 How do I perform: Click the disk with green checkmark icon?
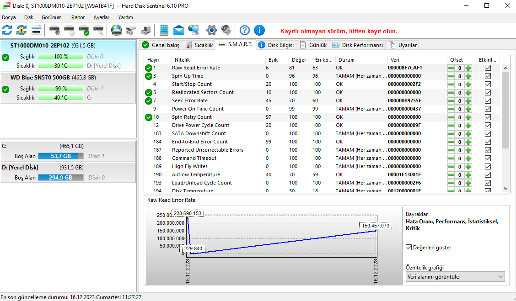(84, 31)
